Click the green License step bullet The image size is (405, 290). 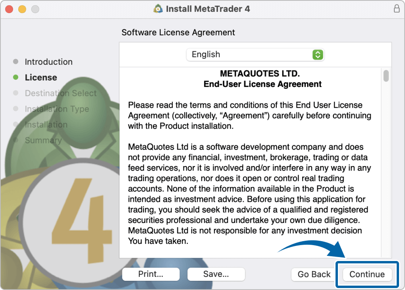click(15, 77)
